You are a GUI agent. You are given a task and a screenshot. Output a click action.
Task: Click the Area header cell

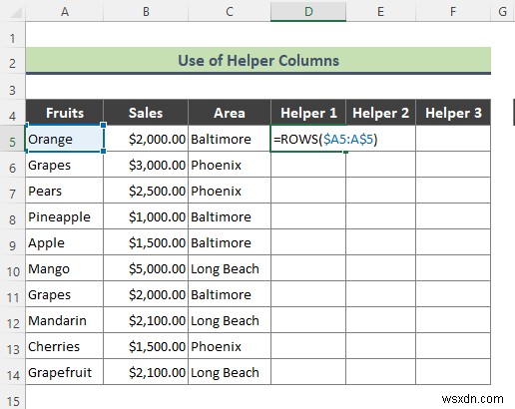tap(230, 113)
